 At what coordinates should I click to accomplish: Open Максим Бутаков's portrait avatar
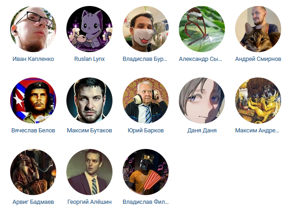point(89,101)
